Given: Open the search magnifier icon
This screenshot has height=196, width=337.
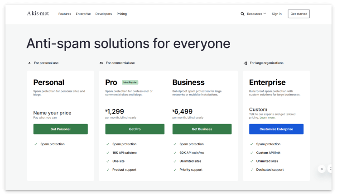Looking at the screenshot, I should pos(242,14).
